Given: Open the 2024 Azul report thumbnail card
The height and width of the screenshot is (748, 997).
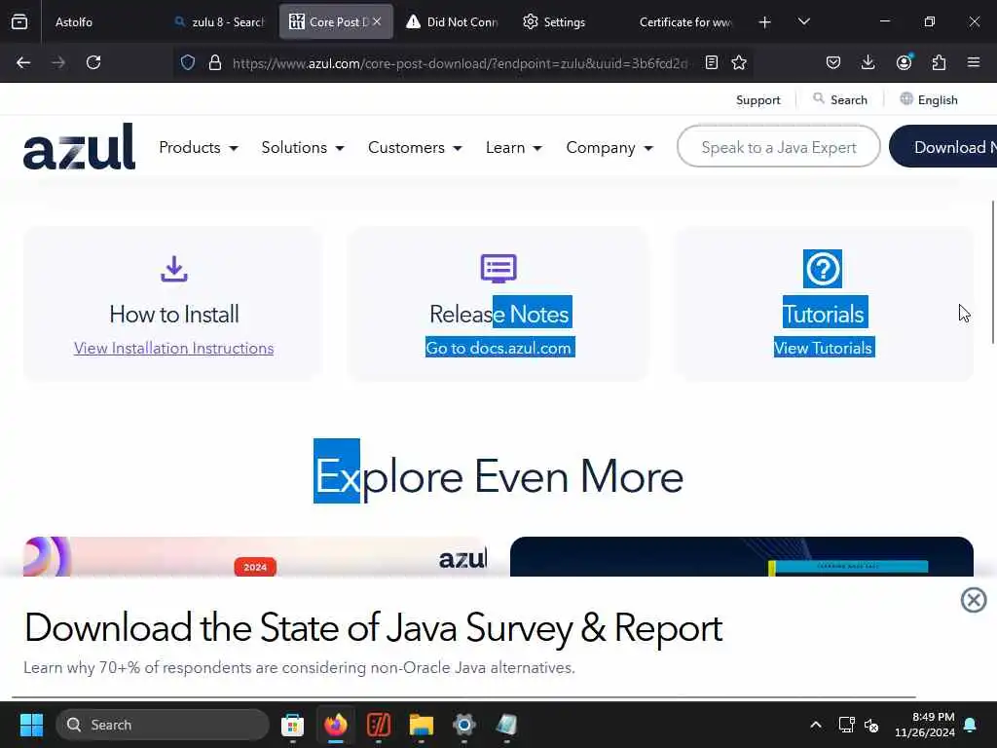Looking at the screenshot, I should click(254, 556).
